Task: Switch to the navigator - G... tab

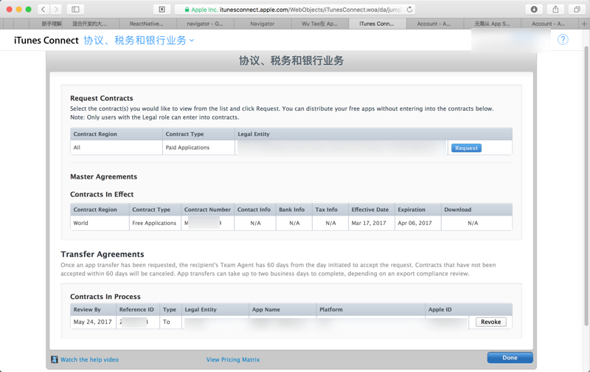Action: [x=205, y=24]
